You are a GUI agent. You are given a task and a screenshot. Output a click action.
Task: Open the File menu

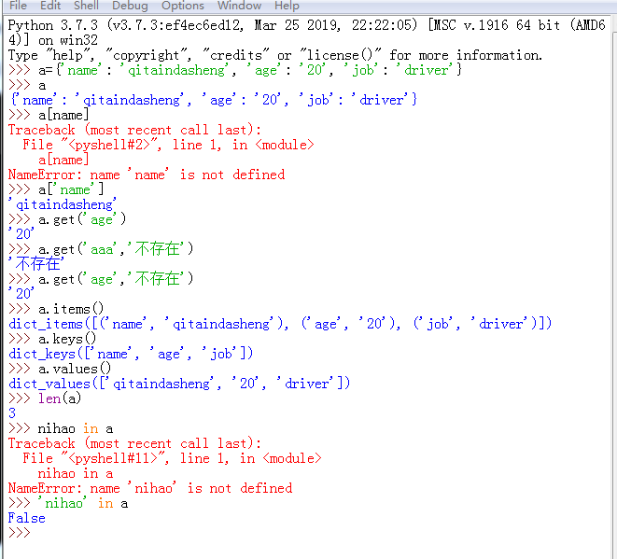coord(18,6)
